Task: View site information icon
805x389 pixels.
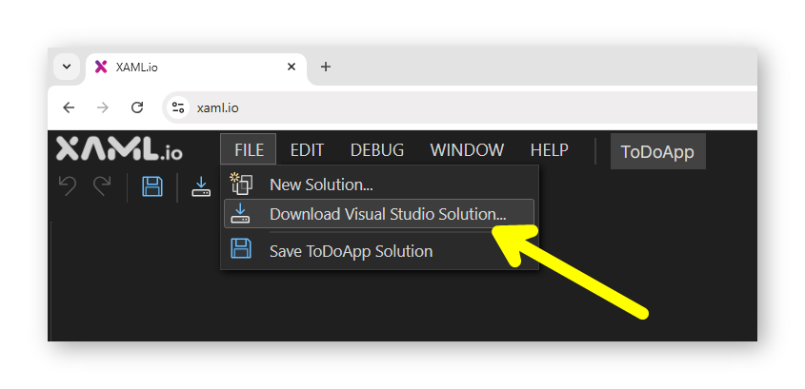Action: (178, 107)
